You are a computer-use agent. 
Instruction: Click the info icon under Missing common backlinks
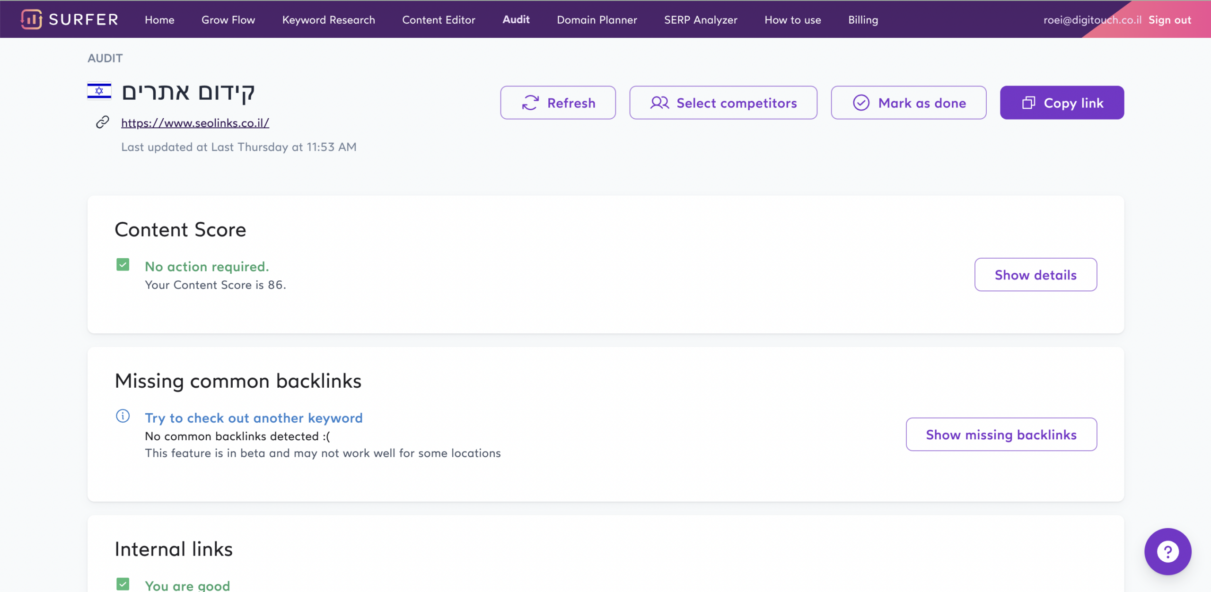(123, 416)
